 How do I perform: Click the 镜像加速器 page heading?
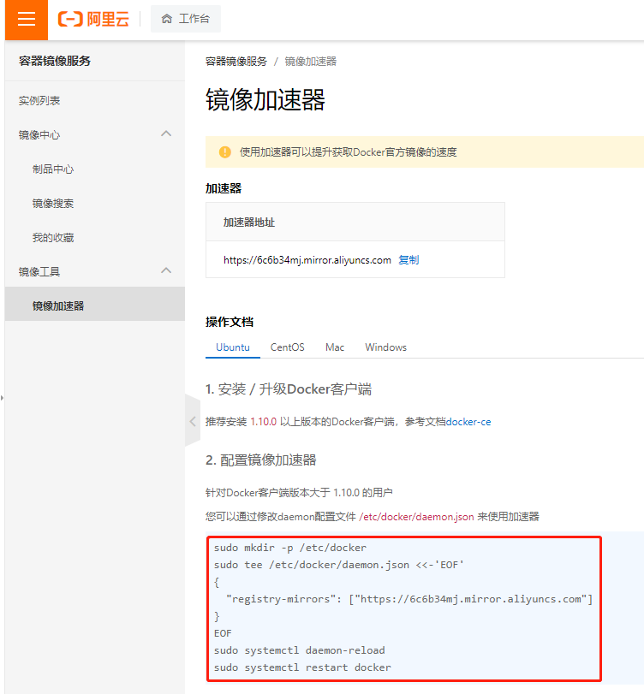[x=265, y=99]
